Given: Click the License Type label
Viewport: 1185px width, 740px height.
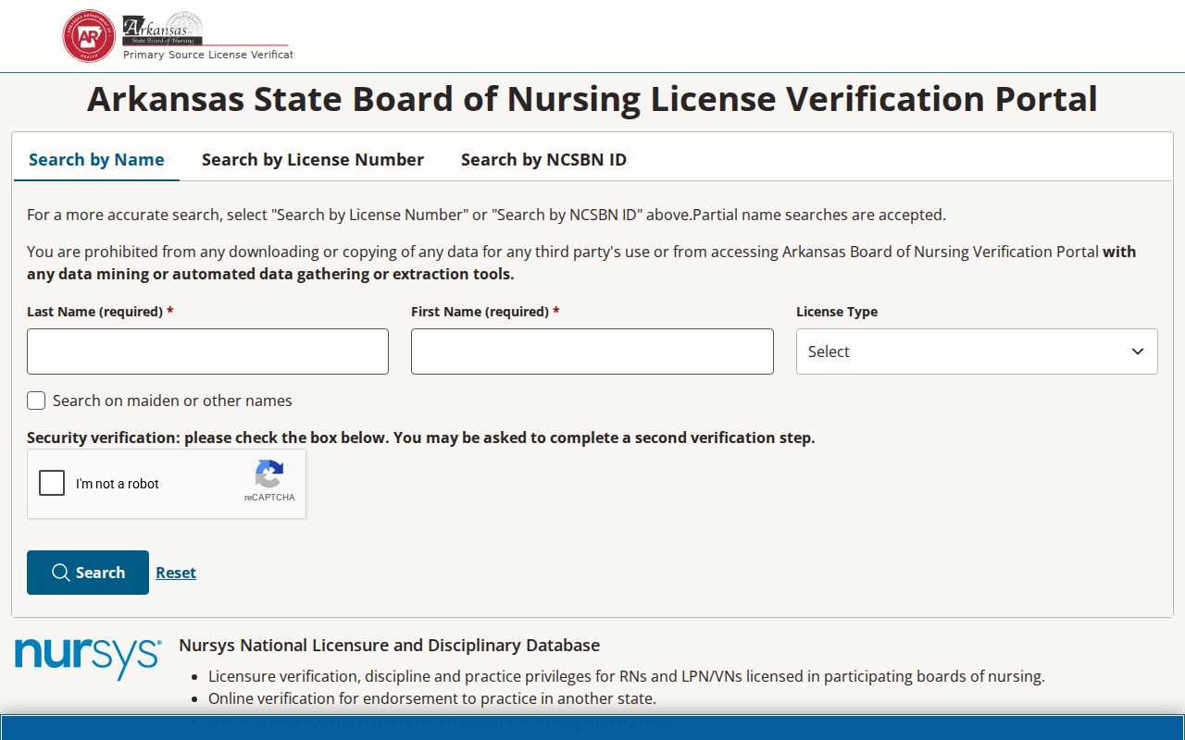Looking at the screenshot, I should [837, 312].
